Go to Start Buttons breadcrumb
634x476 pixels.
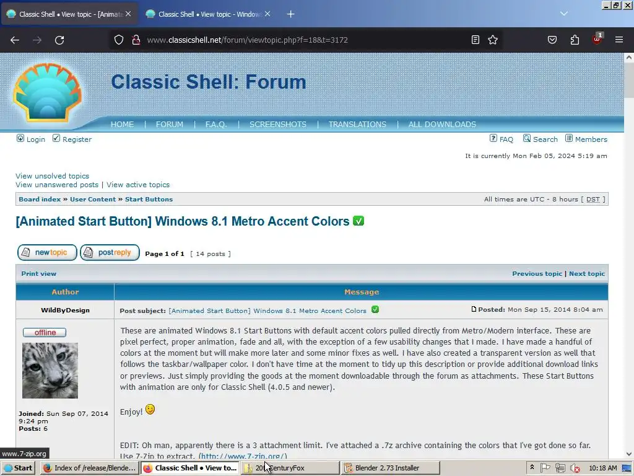point(149,199)
